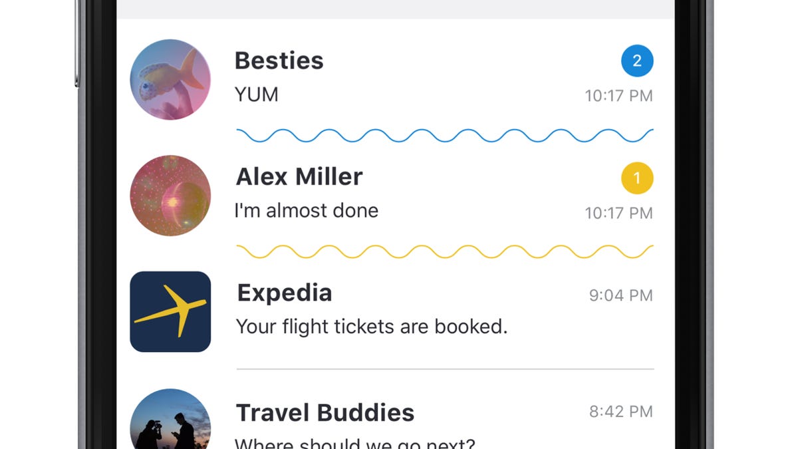Select the Expedia conversation name
Screen dimensions: 798x449
pos(285,293)
